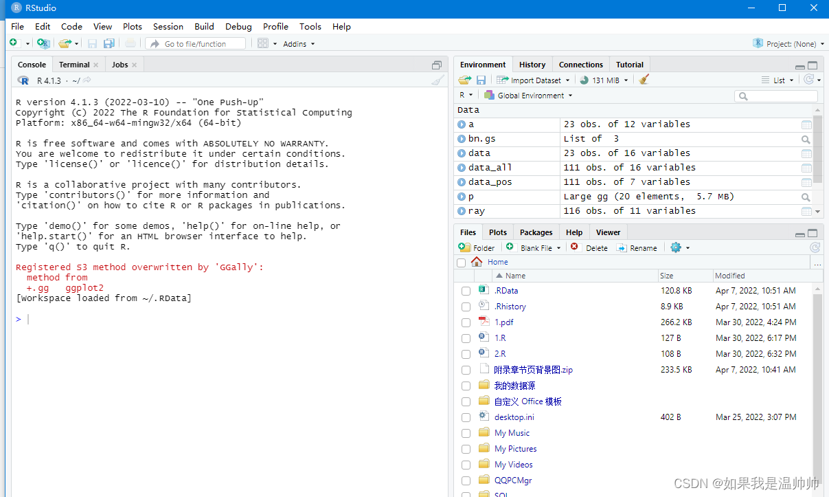The image size is (829, 497).
Task: Click the Rename button in Files
Action: [637, 247]
